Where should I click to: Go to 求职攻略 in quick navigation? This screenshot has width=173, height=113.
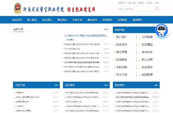[x=121, y=67]
